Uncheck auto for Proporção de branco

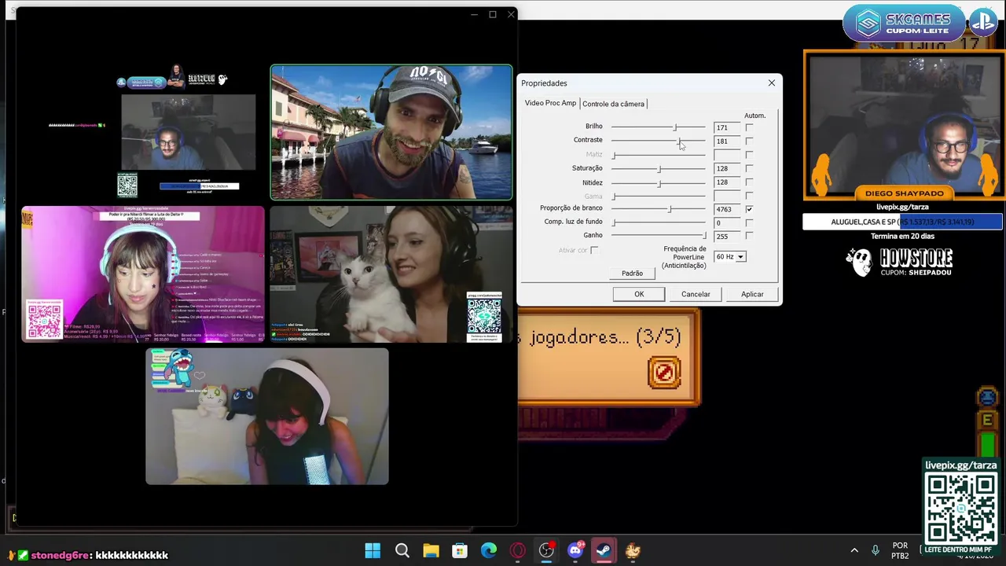tap(749, 209)
